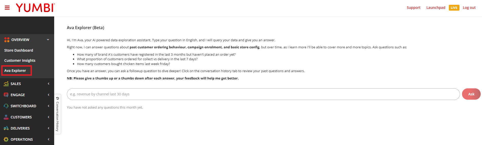Select Customer Insights in sidebar

20,60
